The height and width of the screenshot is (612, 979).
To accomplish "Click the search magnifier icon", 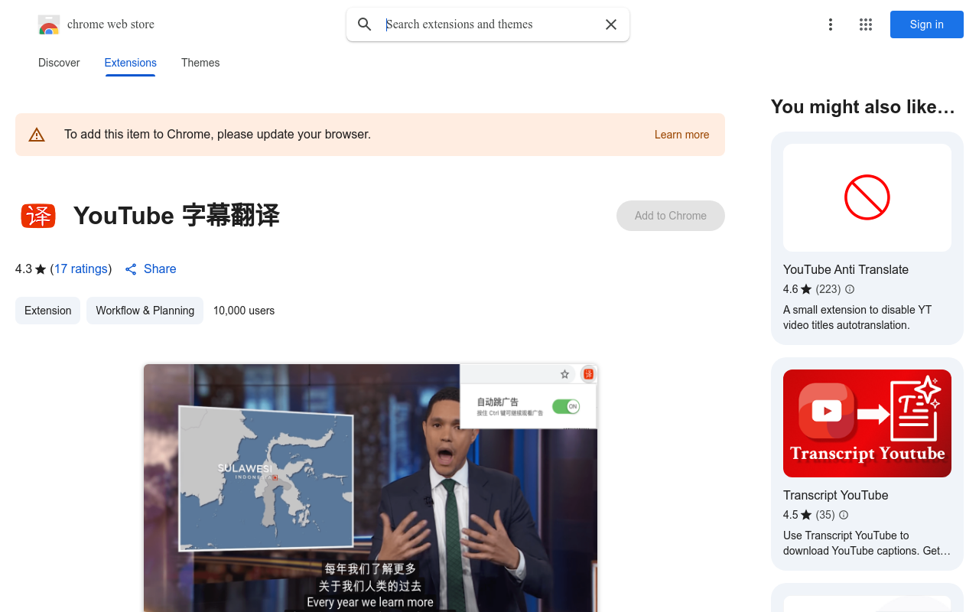I will (365, 24).
